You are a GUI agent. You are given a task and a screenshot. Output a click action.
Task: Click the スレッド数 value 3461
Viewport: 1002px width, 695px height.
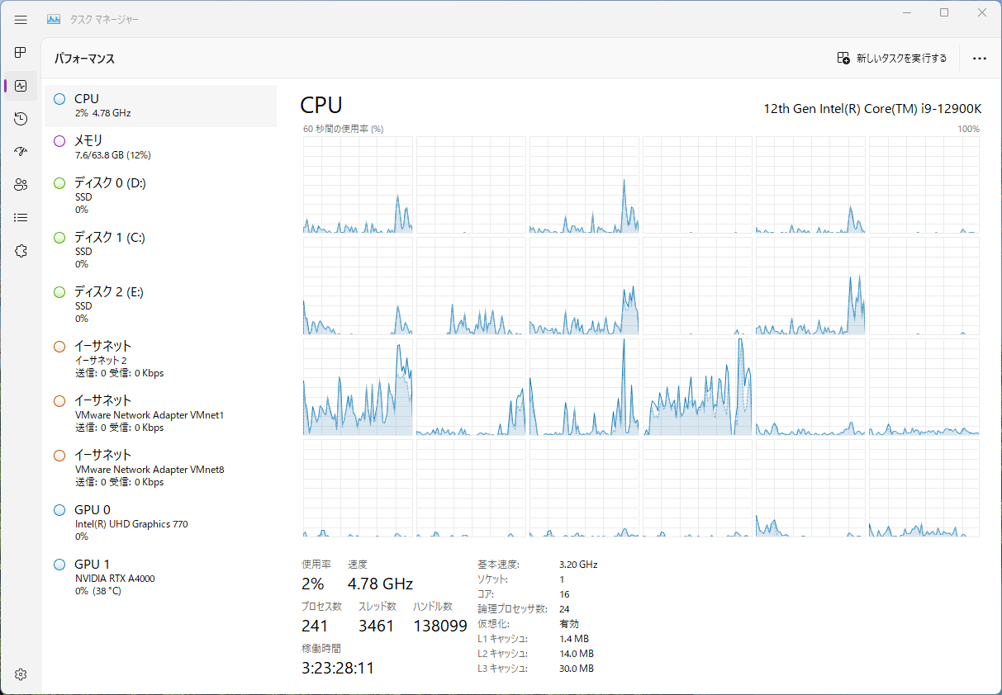click(377, 626)
